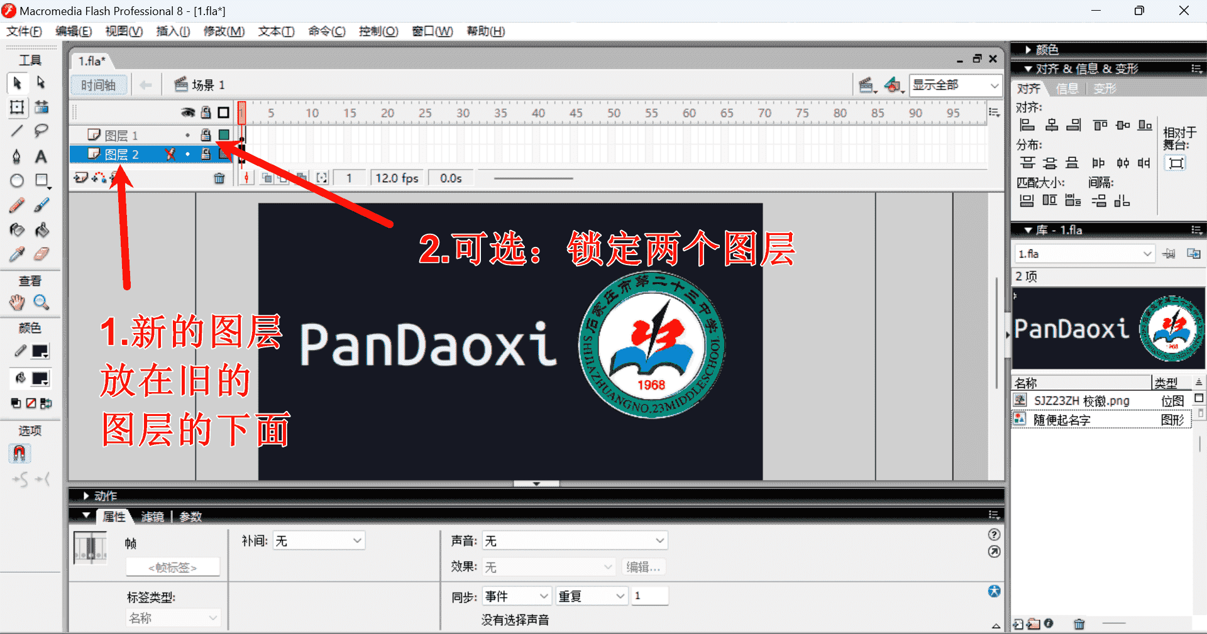Switch to the 滤镜 tab
The image size is (1207, 634).
pyautogui.click(x=152, y=516)
